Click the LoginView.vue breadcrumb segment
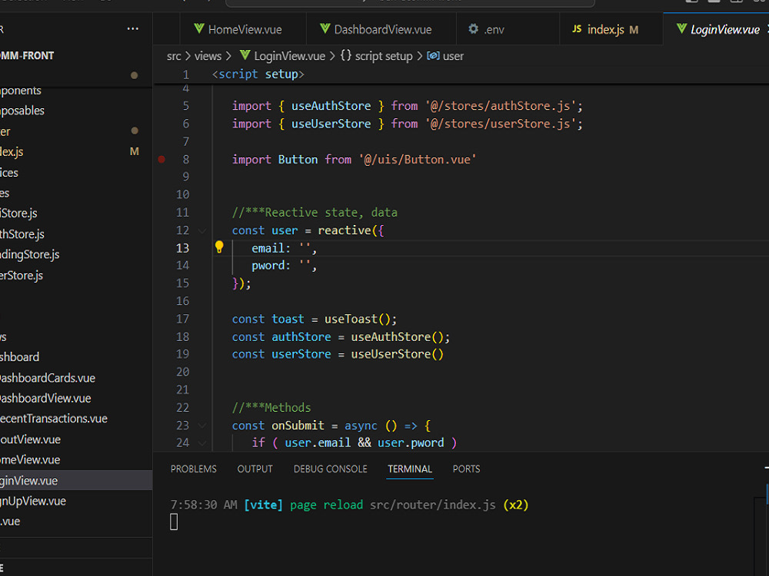This screenshot has width=769, height=576. click(x=289, y=56)
